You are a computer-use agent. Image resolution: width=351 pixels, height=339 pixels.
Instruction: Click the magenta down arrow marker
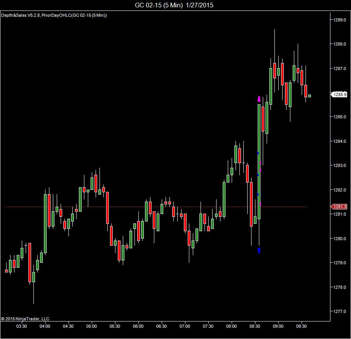(x=259, y=99)
